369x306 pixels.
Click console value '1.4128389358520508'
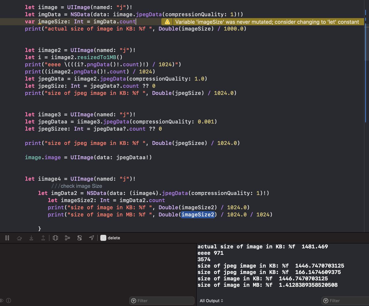coord(308,285)
